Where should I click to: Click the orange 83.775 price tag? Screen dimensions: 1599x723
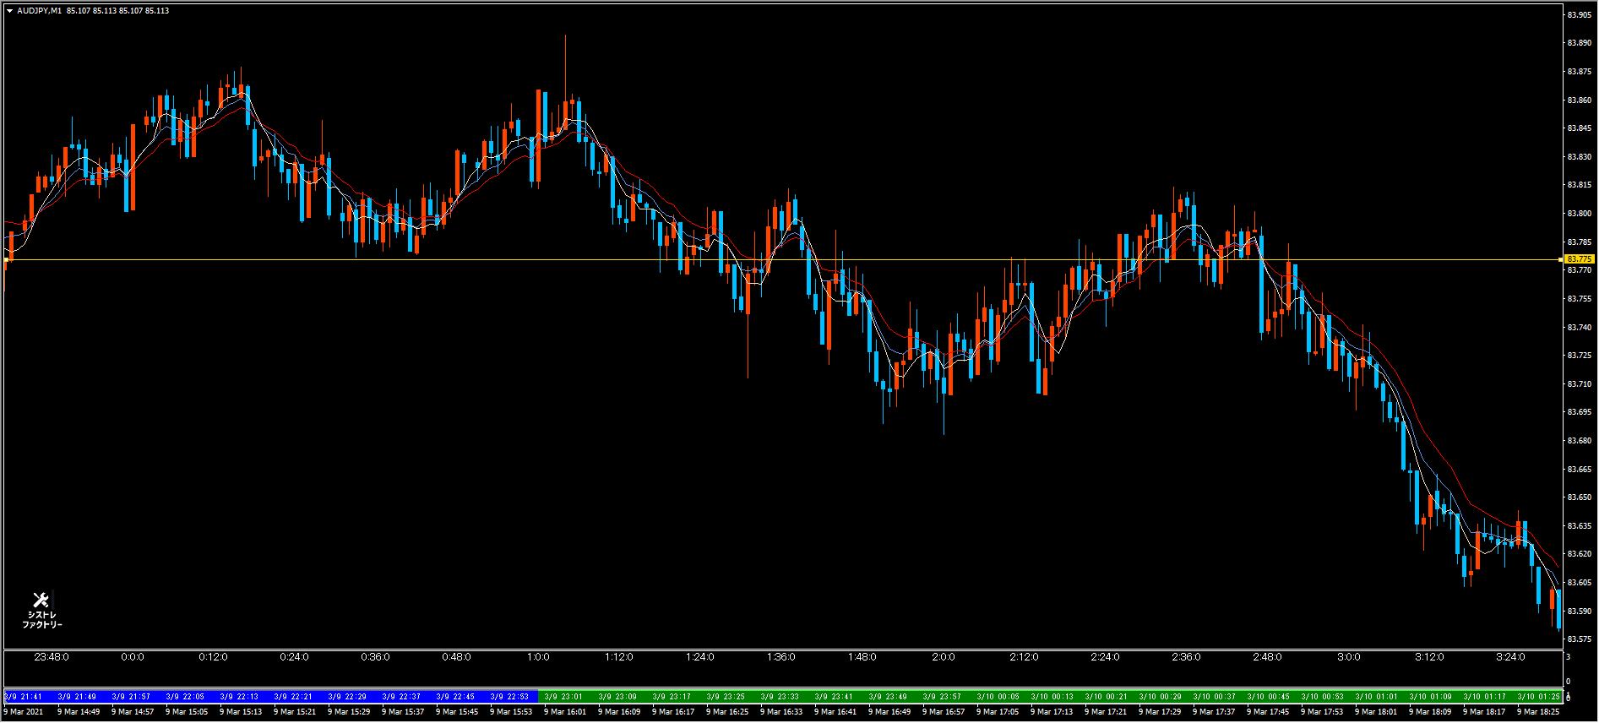coord(1579,258)
